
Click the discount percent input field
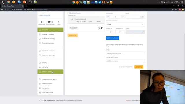(111, 32)
